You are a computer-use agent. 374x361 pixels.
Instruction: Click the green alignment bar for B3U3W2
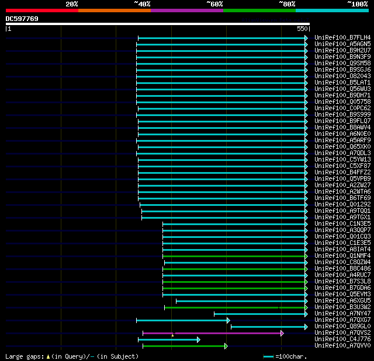coord(235,308)
